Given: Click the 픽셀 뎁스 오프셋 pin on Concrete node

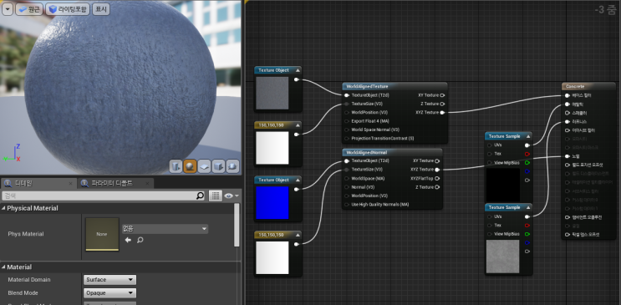Looking at the screenshot, I should coord(568,235).
